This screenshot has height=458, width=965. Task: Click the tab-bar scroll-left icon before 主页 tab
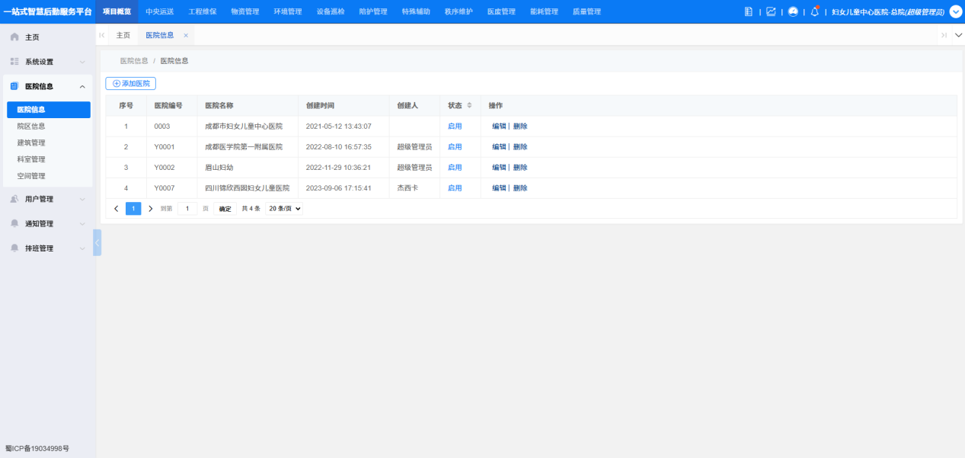102,35
